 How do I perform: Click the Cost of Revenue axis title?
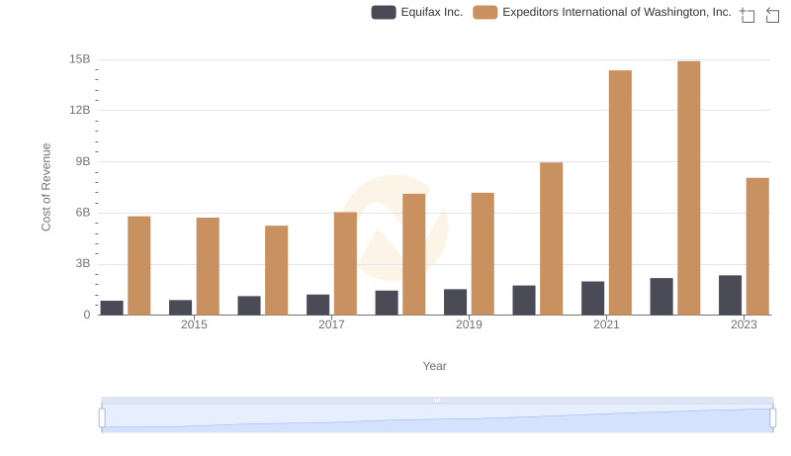tap(45, 187)
